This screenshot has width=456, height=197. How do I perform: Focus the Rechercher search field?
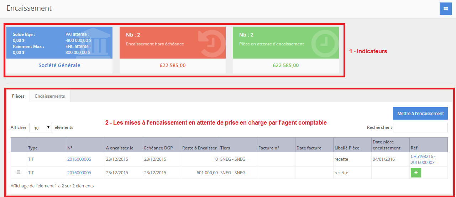[x=420, y=127]
